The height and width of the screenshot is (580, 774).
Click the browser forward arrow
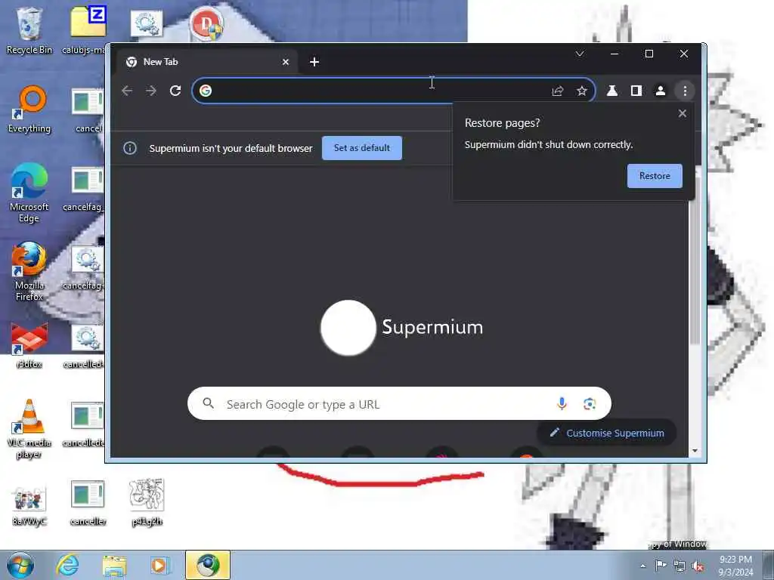pyautogui.click(x=151, y=91)
